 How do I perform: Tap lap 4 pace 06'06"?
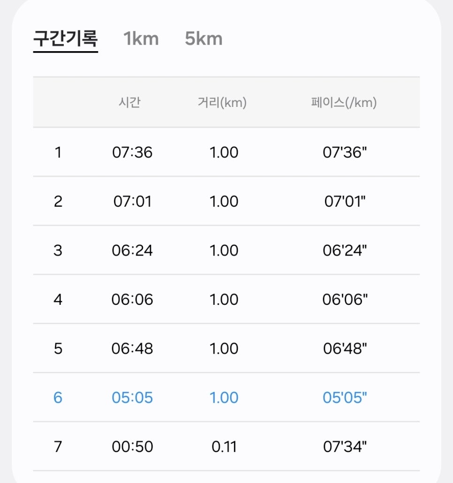click(345, 299)
